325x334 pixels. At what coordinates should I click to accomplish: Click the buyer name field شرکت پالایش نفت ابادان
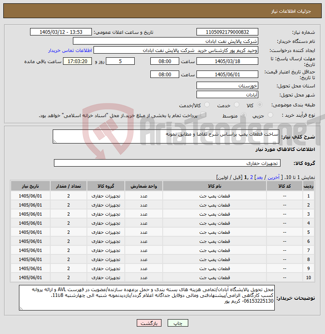pos(165,41)
